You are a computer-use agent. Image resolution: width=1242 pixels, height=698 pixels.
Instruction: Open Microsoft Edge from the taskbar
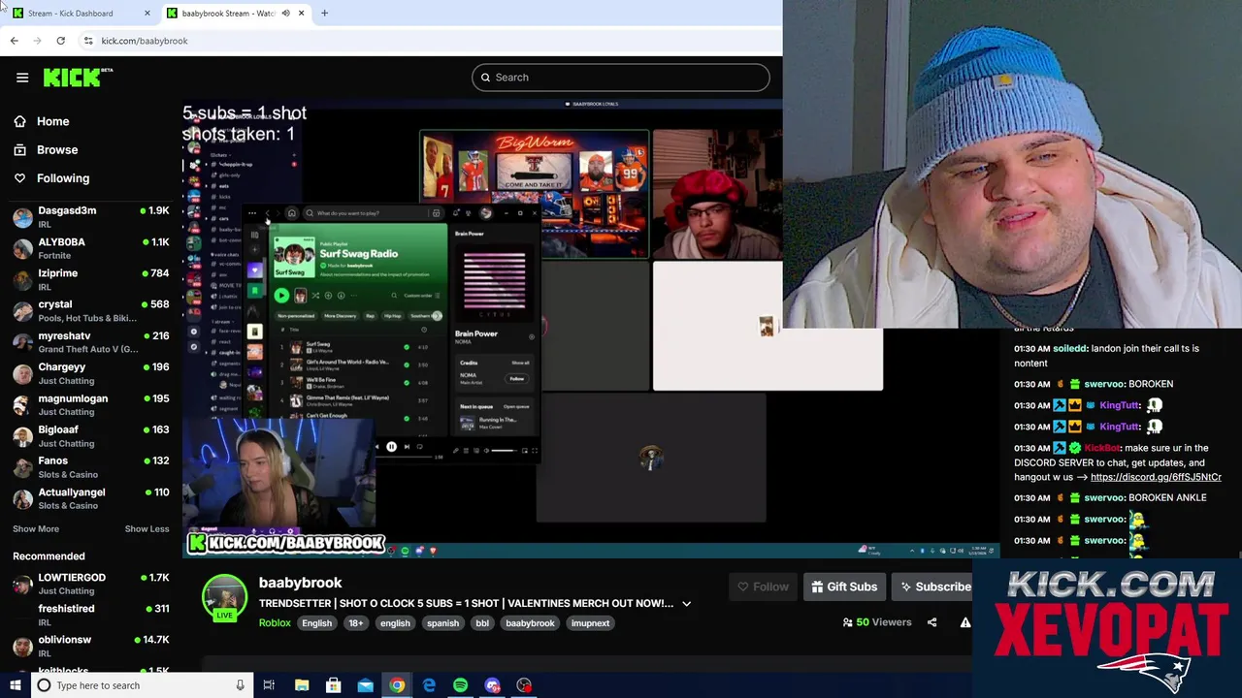(429, 685)
